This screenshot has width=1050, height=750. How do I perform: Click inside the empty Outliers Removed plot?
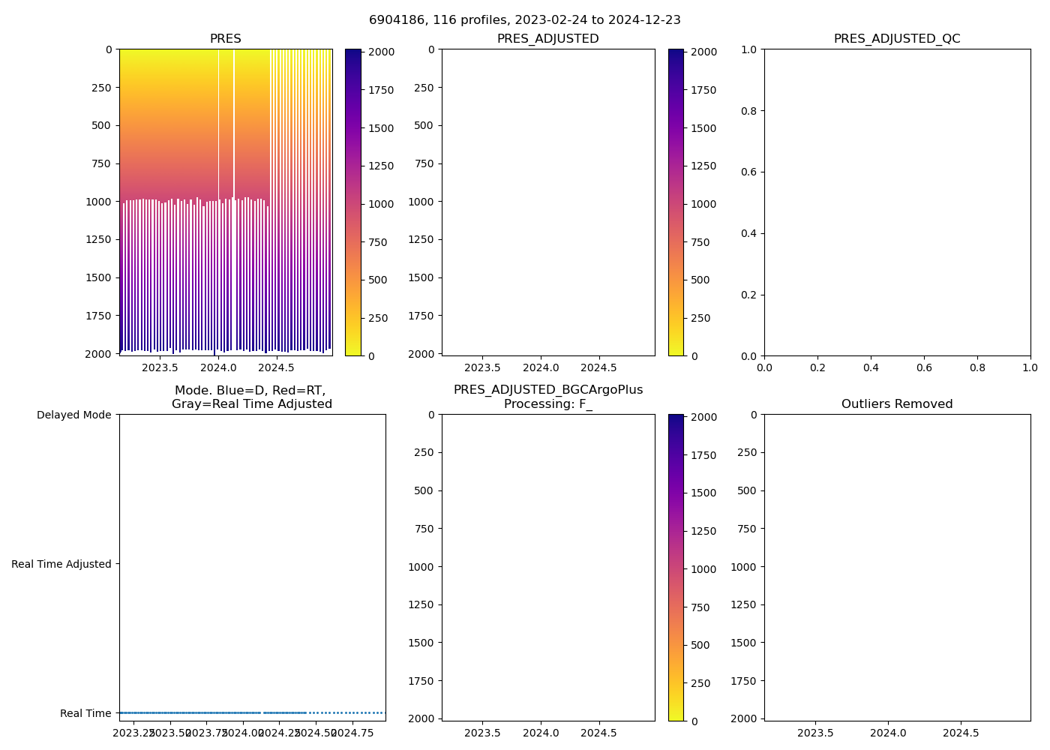[x=897, y=566]
